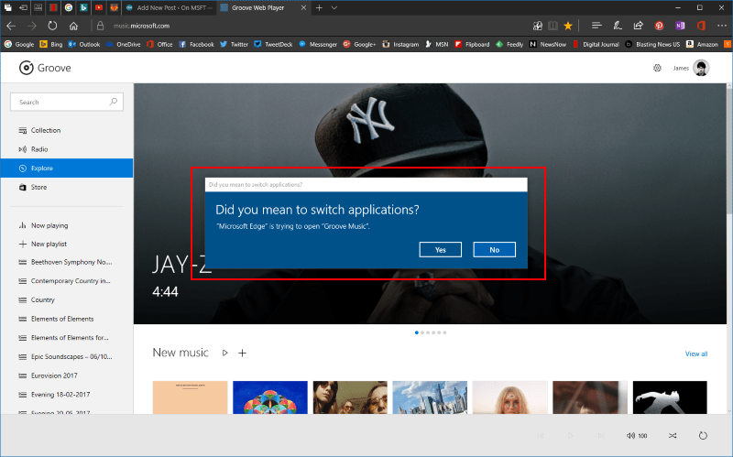Open the OneDrive bookmark
This screenshot has width=733, height=457.
tap(124, 44)
